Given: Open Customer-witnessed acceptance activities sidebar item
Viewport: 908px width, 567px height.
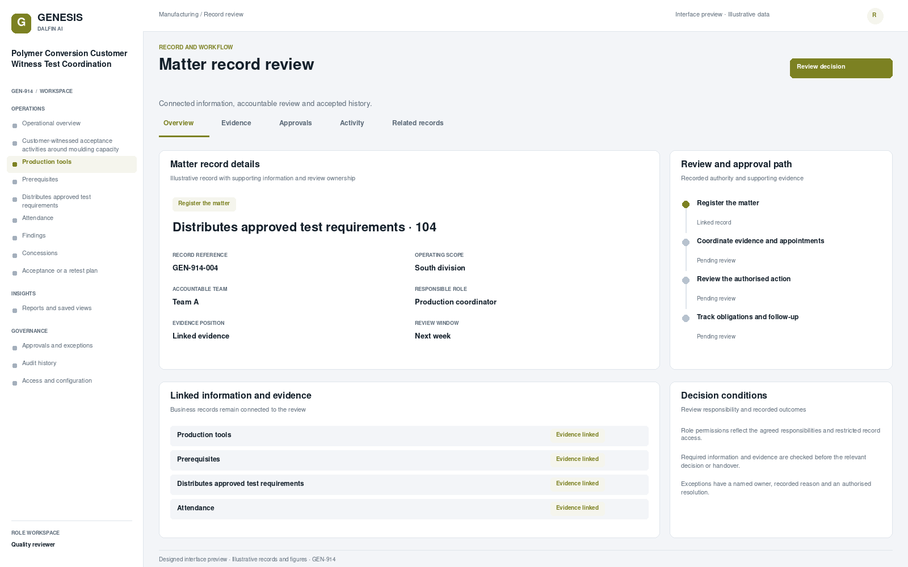Looking at the screenshot, I should [72, 145].
